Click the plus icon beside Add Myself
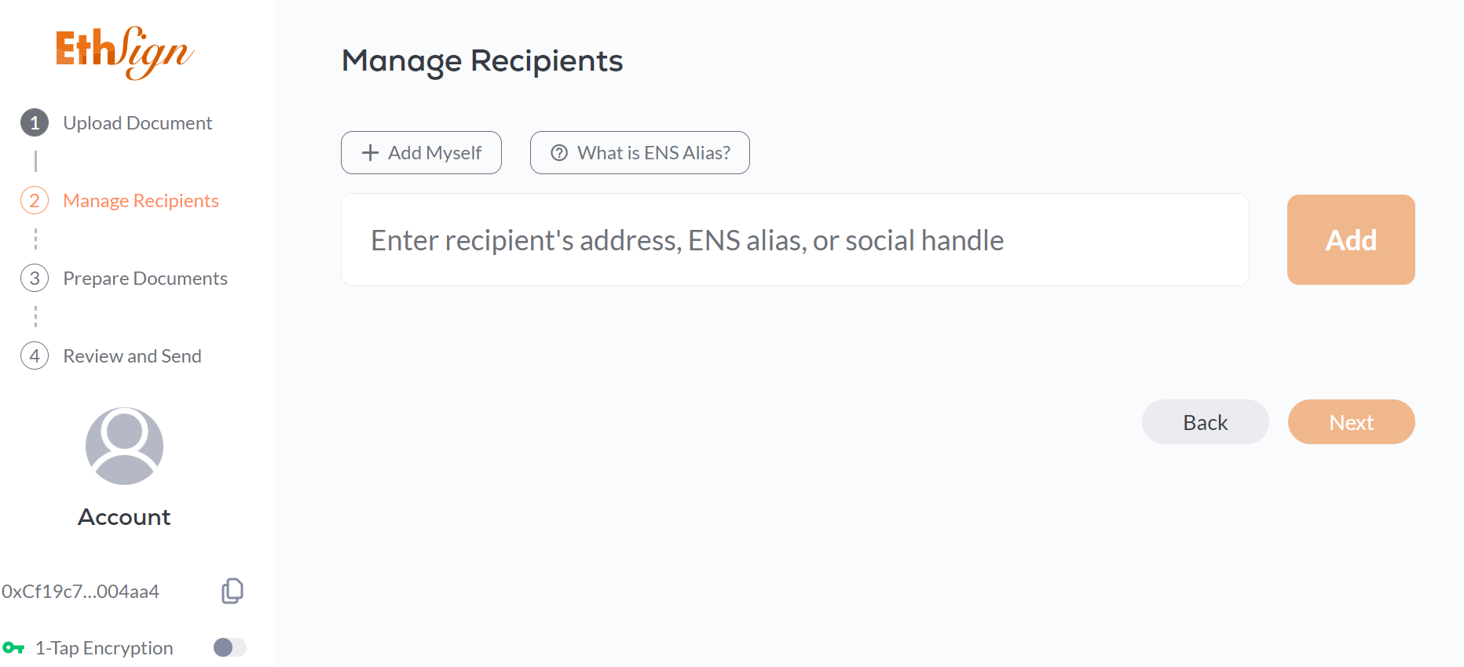This screenshot has height=667, width=1464. (370, 153)
